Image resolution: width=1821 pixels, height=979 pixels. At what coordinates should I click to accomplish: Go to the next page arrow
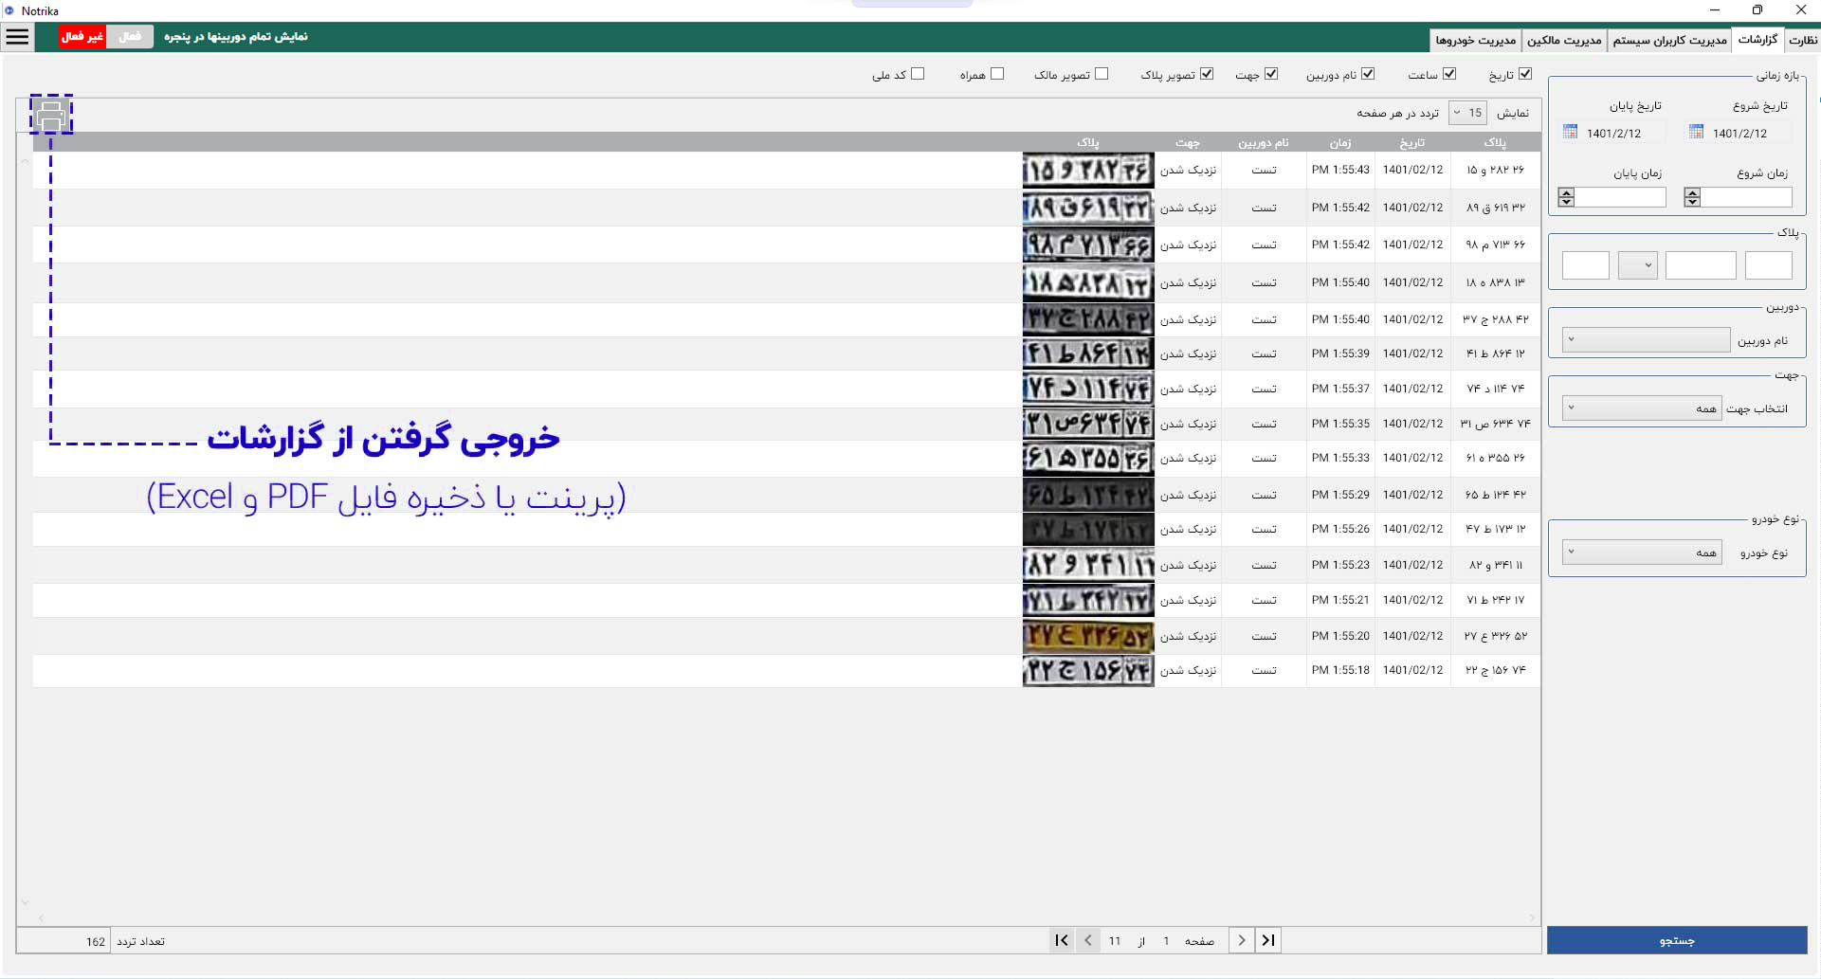tap(1241, 940)
